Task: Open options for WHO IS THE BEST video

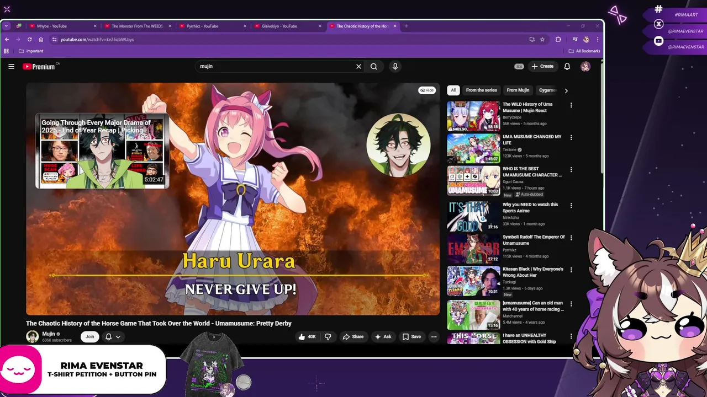Action: point(571,170)
